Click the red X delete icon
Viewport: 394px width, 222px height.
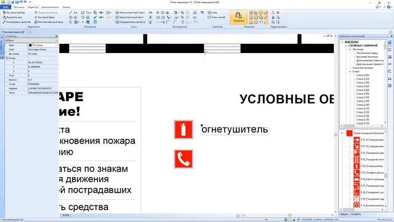[x=278, y=12]
